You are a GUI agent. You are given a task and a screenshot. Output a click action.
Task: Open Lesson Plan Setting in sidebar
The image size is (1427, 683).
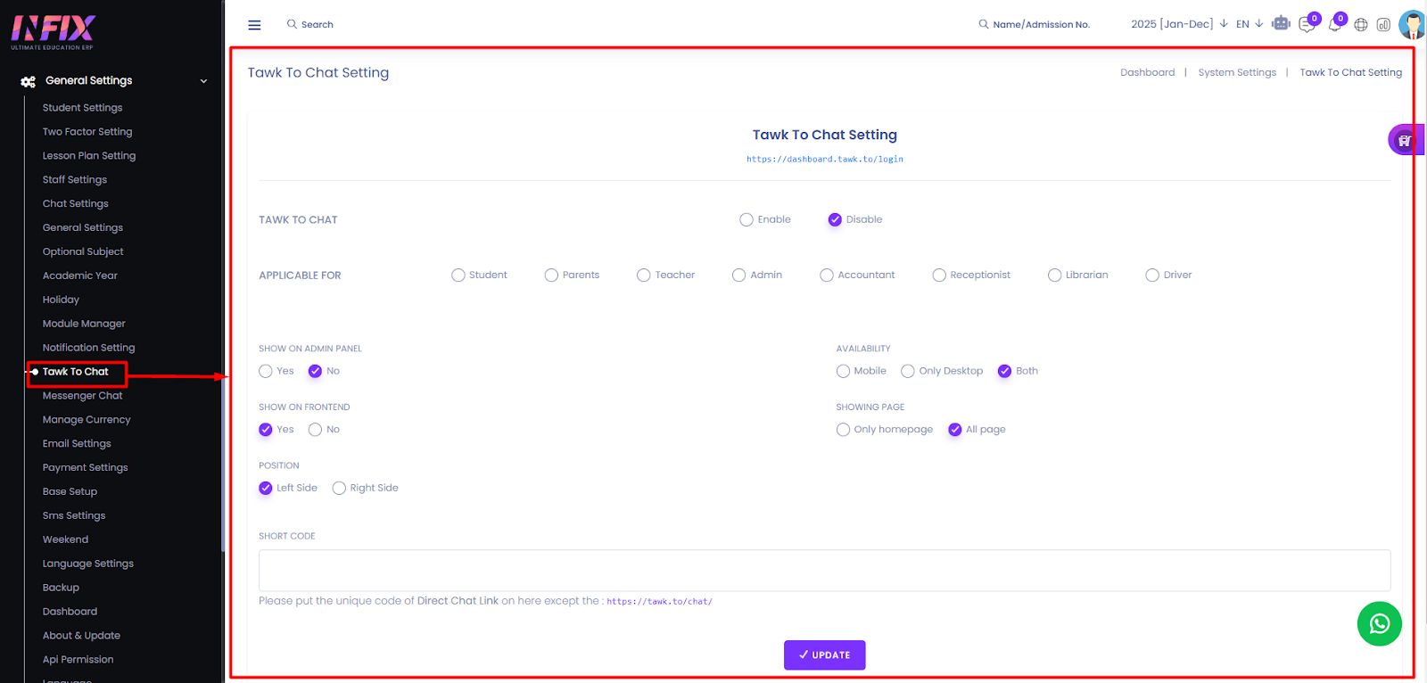coord(89,156)
